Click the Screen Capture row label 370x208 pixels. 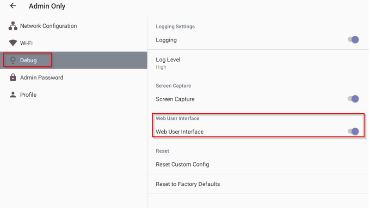[x=175, y=99]
